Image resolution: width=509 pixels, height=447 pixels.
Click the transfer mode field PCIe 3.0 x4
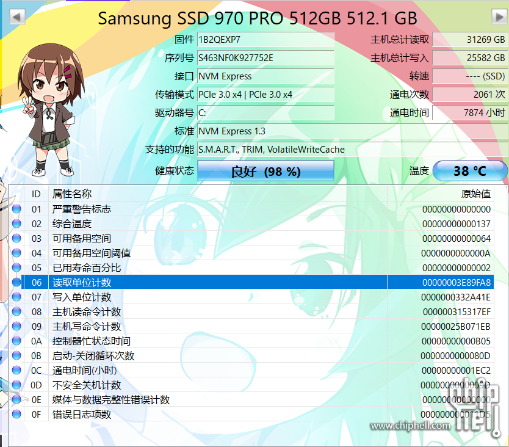266,95
